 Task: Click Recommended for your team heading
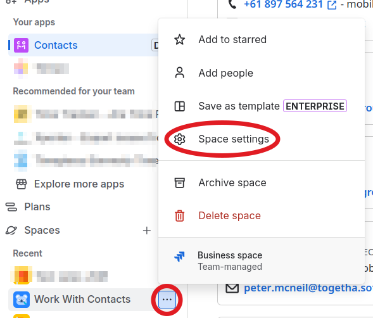[73, 91]
